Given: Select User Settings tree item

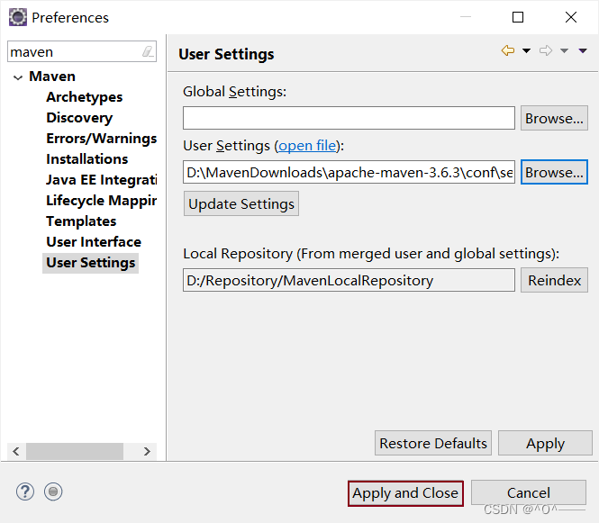Looking at the screenshot, I should point(91,263).
